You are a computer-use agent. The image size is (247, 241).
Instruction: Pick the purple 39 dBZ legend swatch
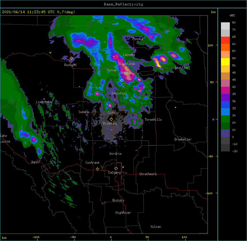225,97
